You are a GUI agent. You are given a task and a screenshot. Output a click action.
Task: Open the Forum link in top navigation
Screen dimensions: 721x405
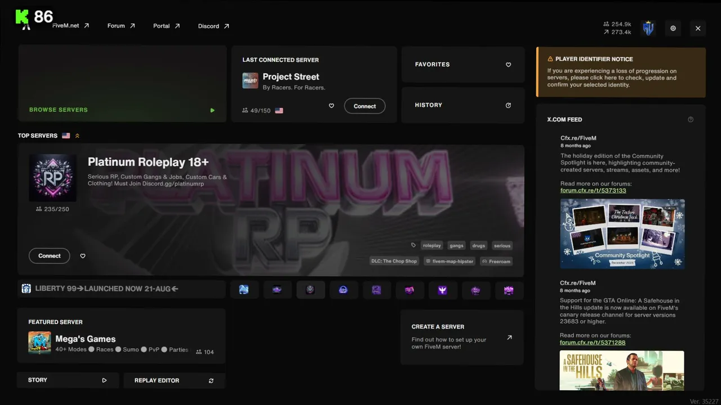point(121,26)
